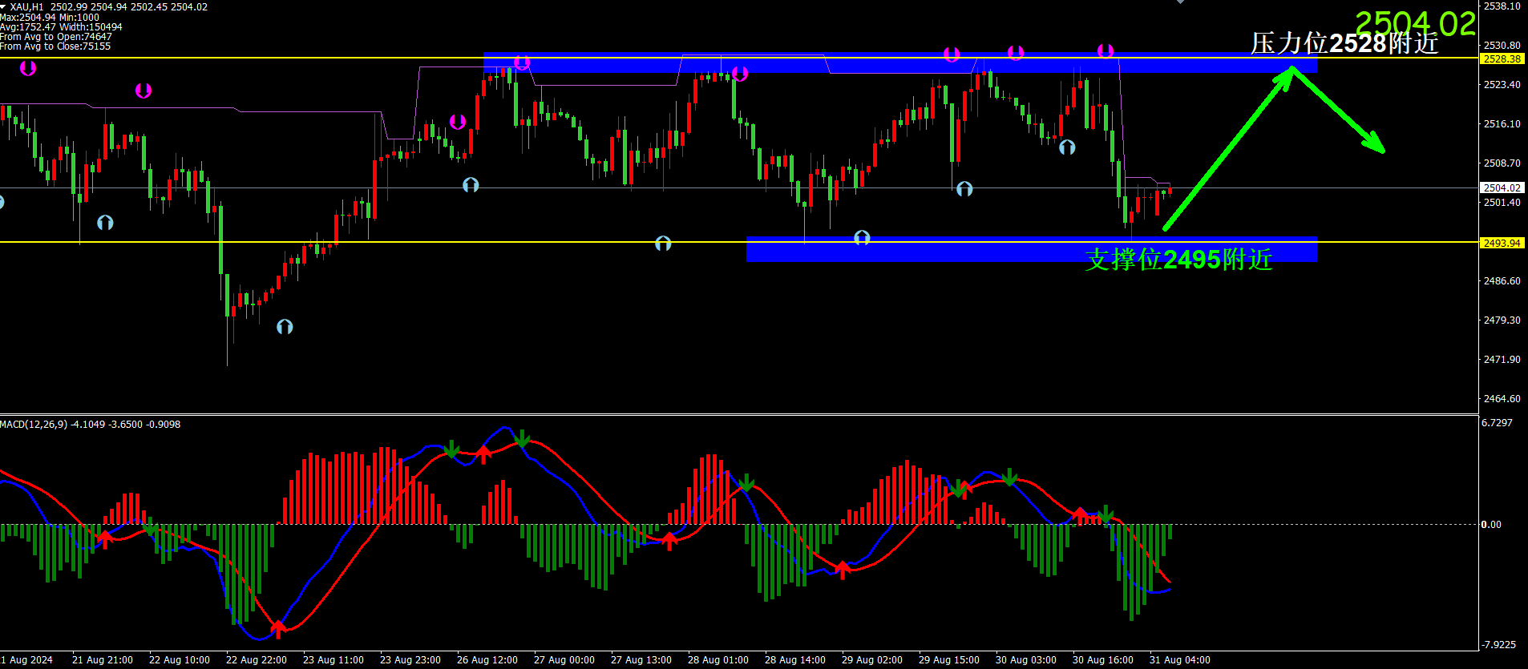The height and width of the screenshot is (669, 1528).
Task: Select the lowest blue up-arrow signal under 22 Aug low
Action: (285, 326)
